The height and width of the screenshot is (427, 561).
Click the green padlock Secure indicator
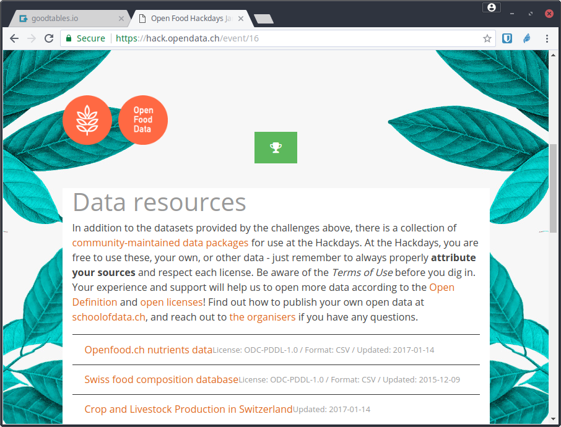[85, 38]
